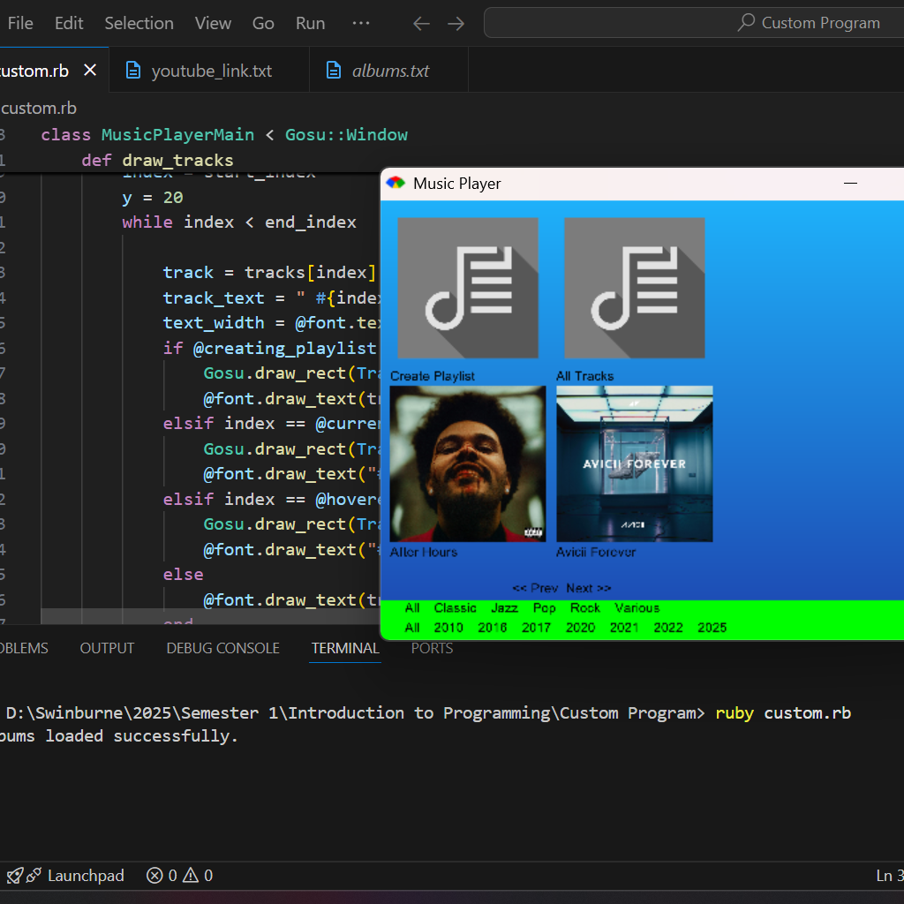The height and width of the screenshot is (904, 904).
Task: Click the 'while index < end_index' code line
Action: coord(239,222)
